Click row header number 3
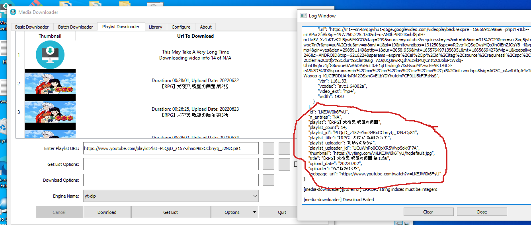 pyautogui.click(x=19, y=112)
